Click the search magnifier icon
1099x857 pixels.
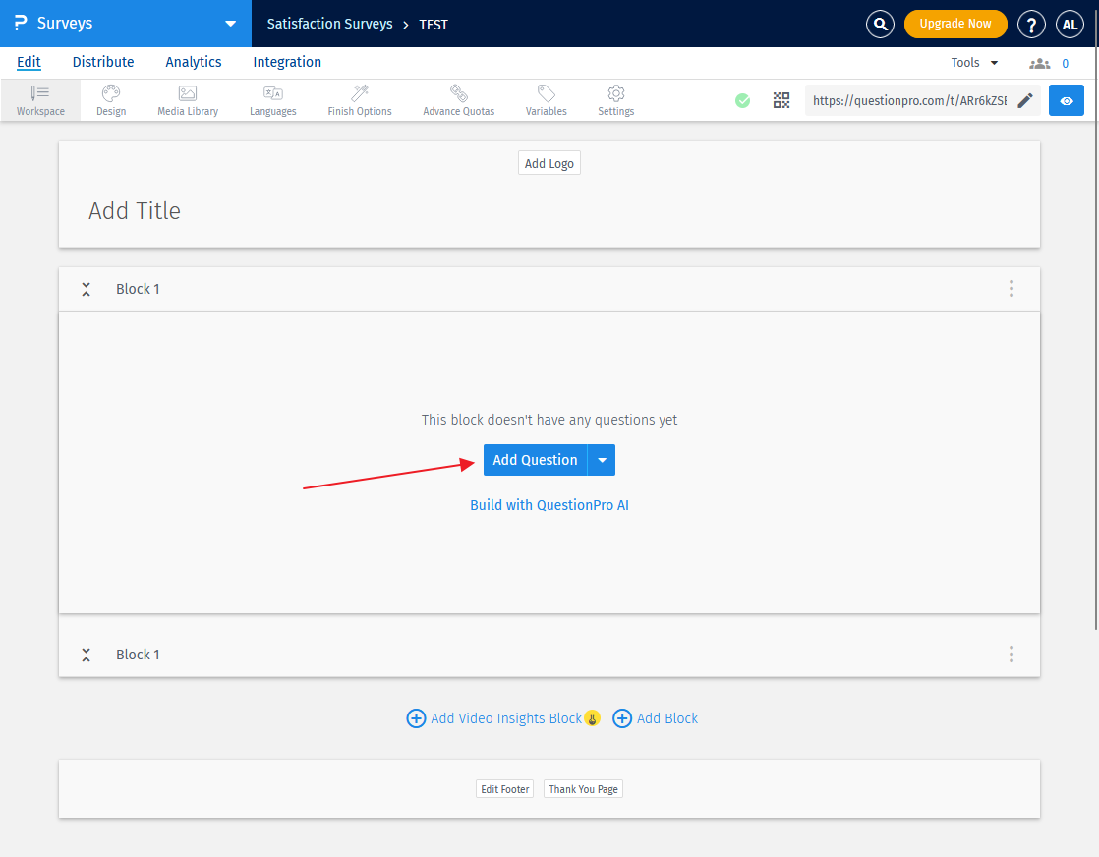click(x=880, y=24)
